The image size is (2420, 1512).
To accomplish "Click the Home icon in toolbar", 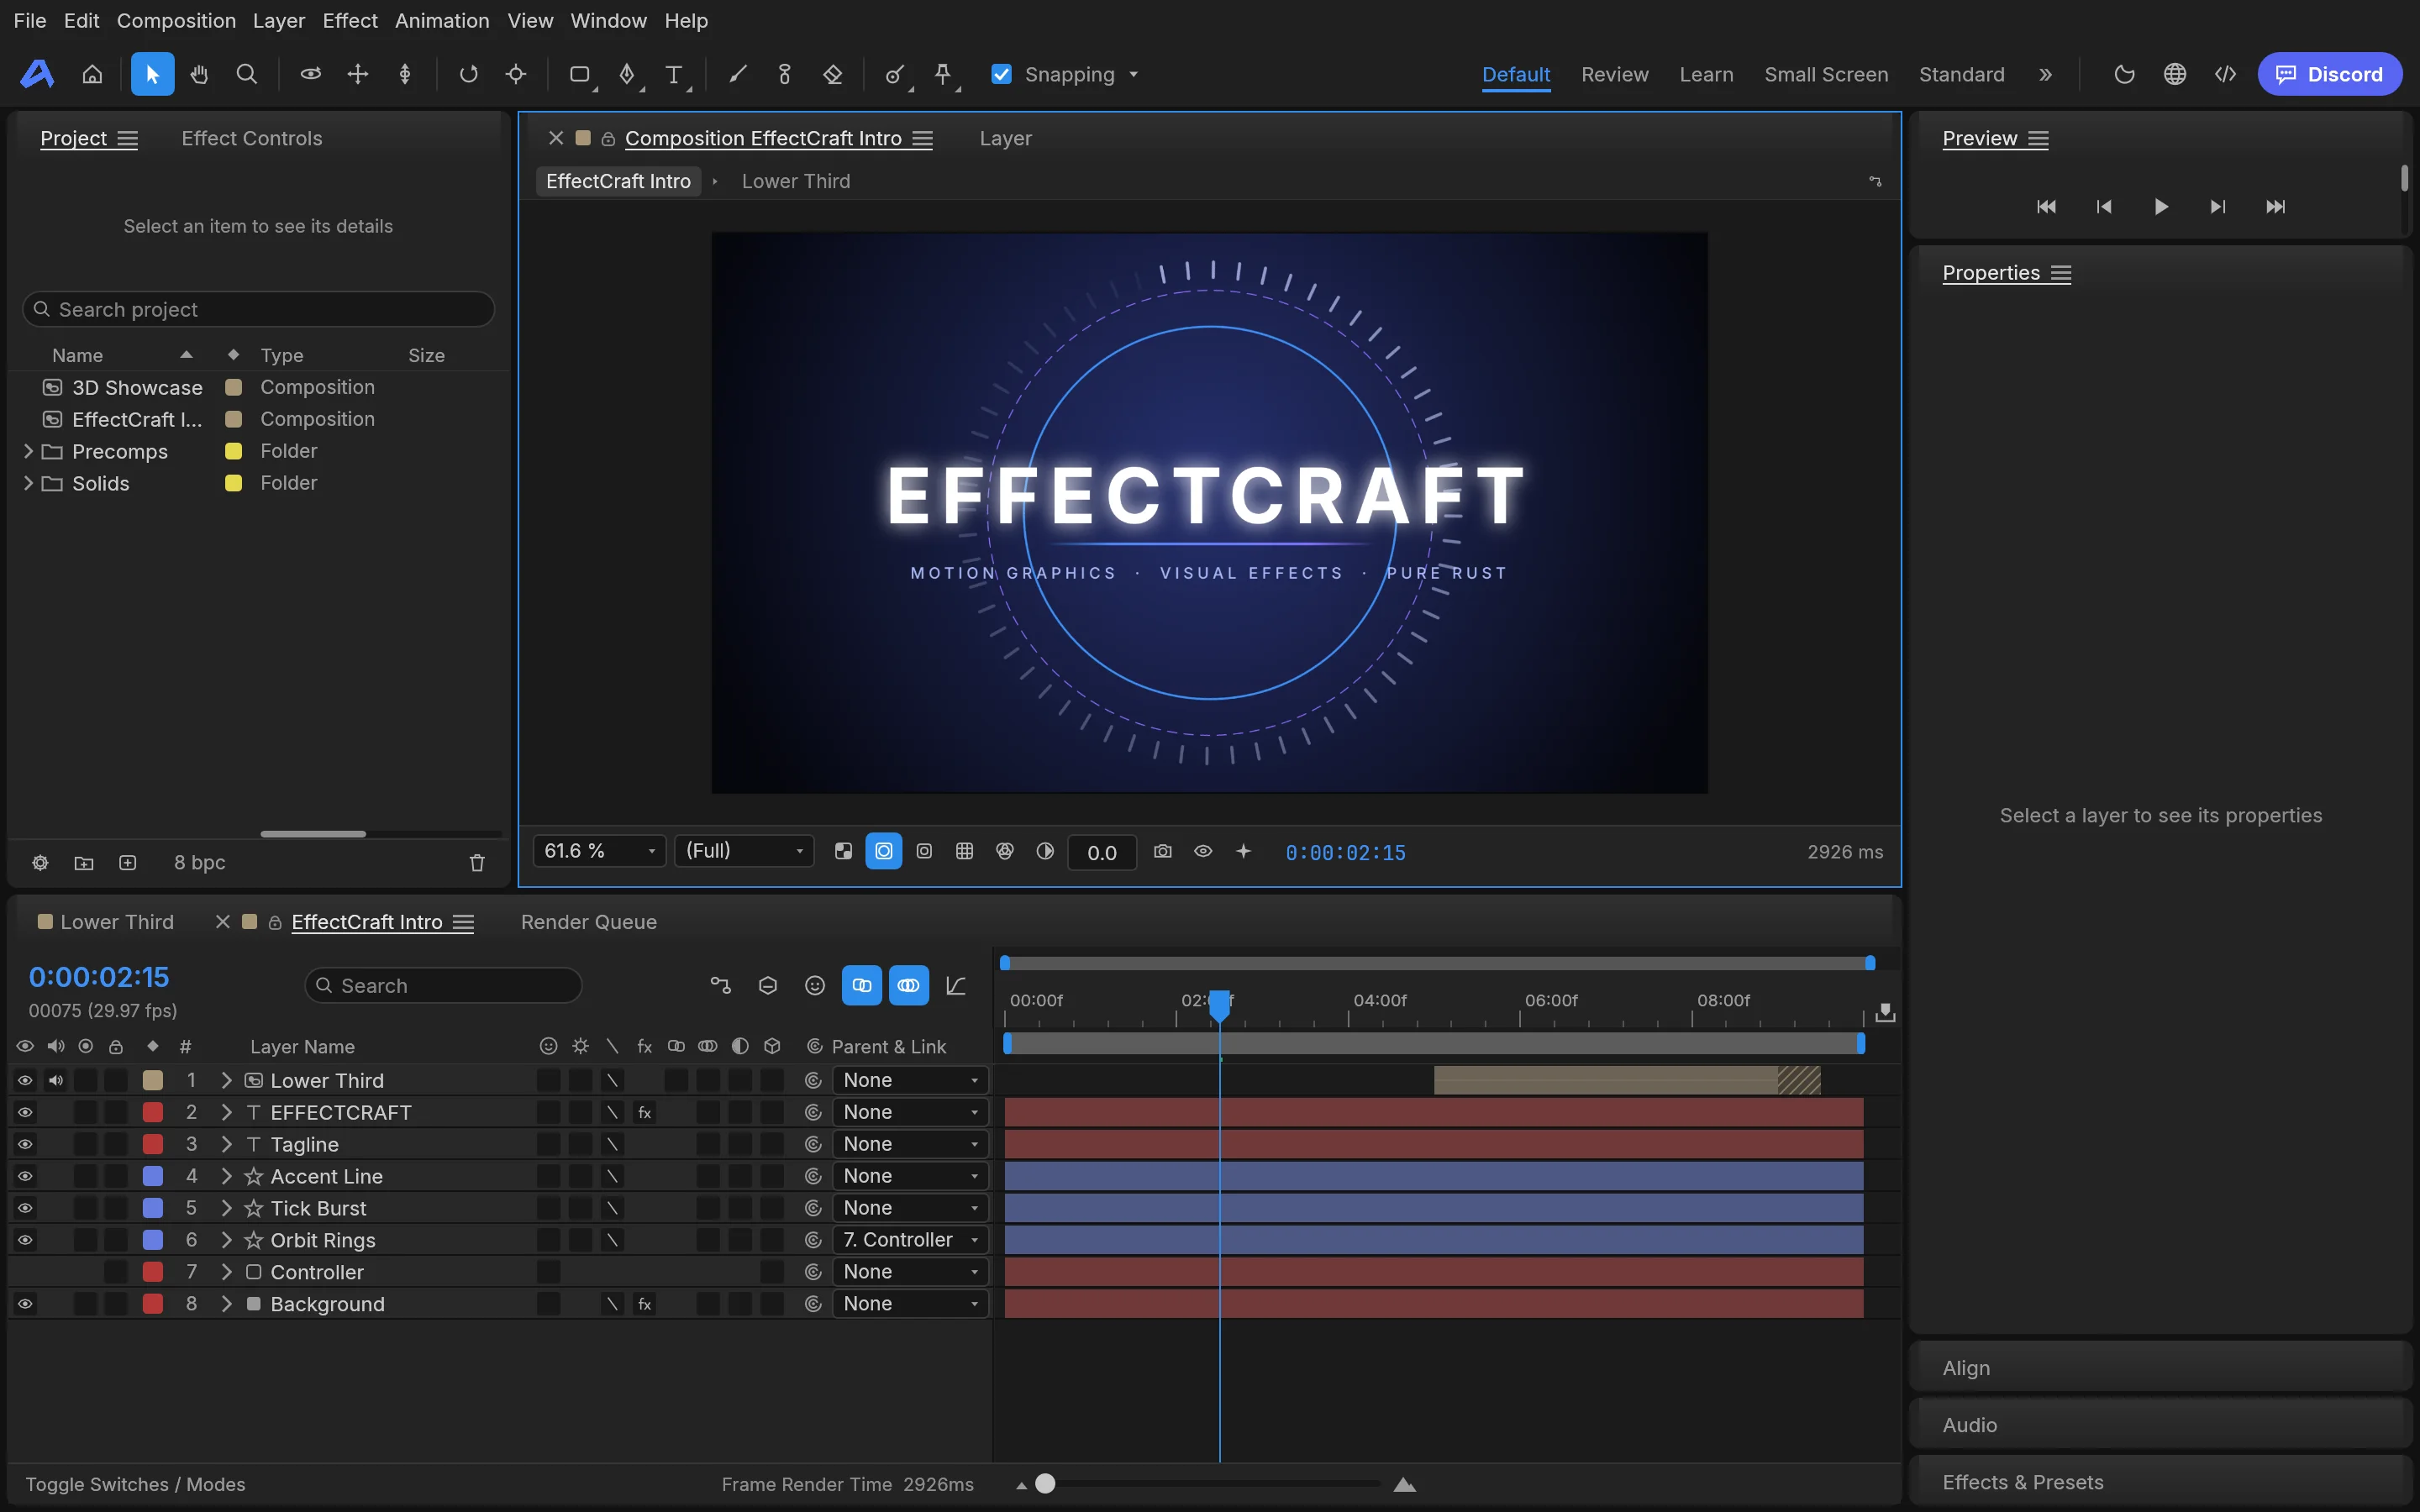I will click(92, 74).
